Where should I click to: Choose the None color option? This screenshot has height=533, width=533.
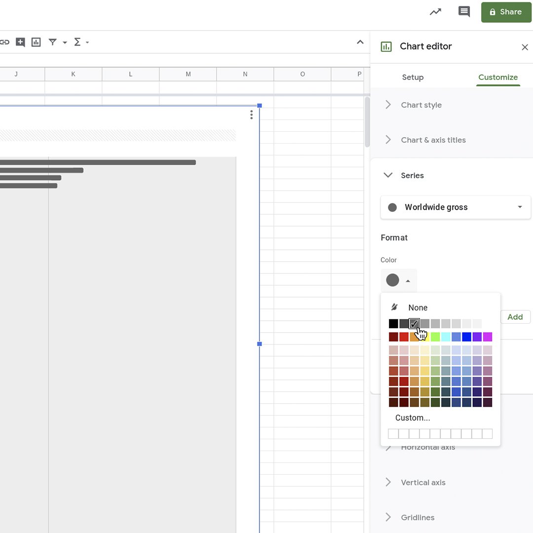pyautogui.click(x=418, y=307)
